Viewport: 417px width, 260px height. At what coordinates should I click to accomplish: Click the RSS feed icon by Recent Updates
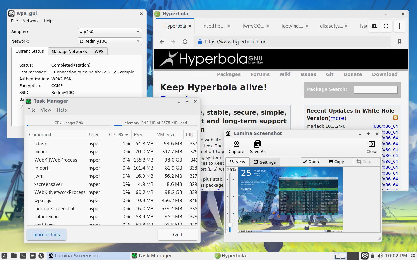pos(395,118)
